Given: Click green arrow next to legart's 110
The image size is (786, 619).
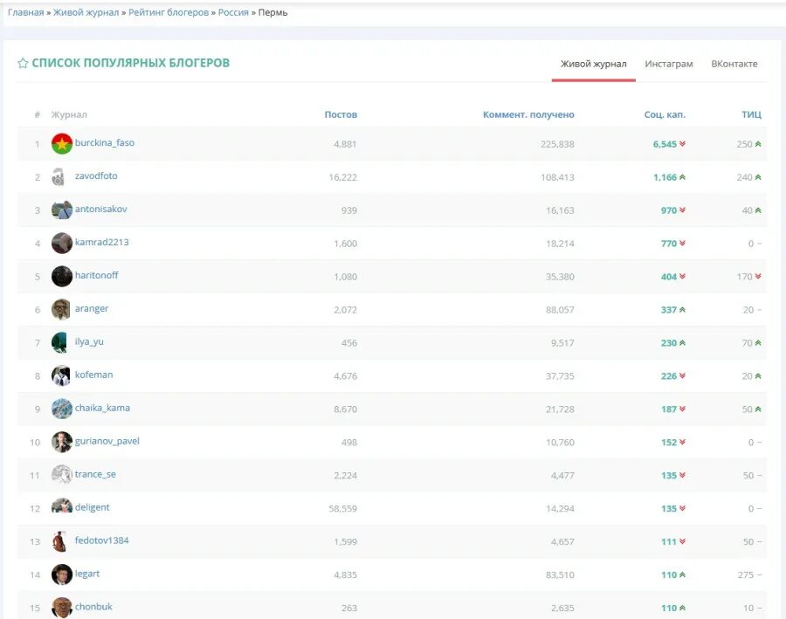Looking at the screenshot, I should point(682,574).
